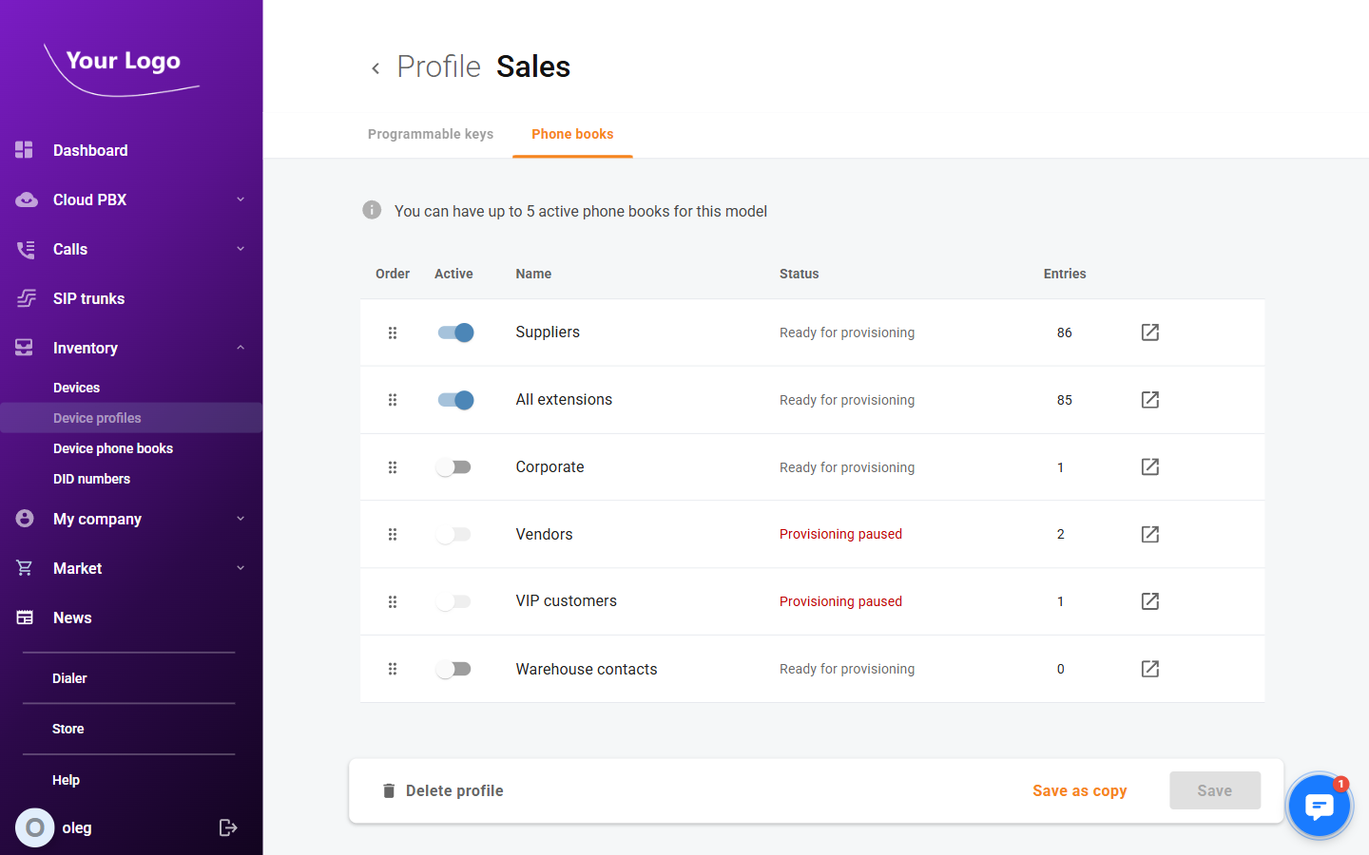This screenshot has height=855, width=1369.
Task: Open Warehouse contacts in new window icon
Action: 1149,669
